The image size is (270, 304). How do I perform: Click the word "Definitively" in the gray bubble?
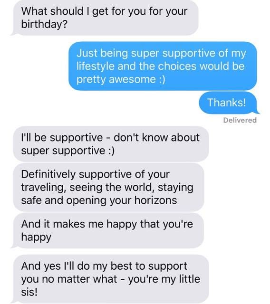tap(48, 174)
